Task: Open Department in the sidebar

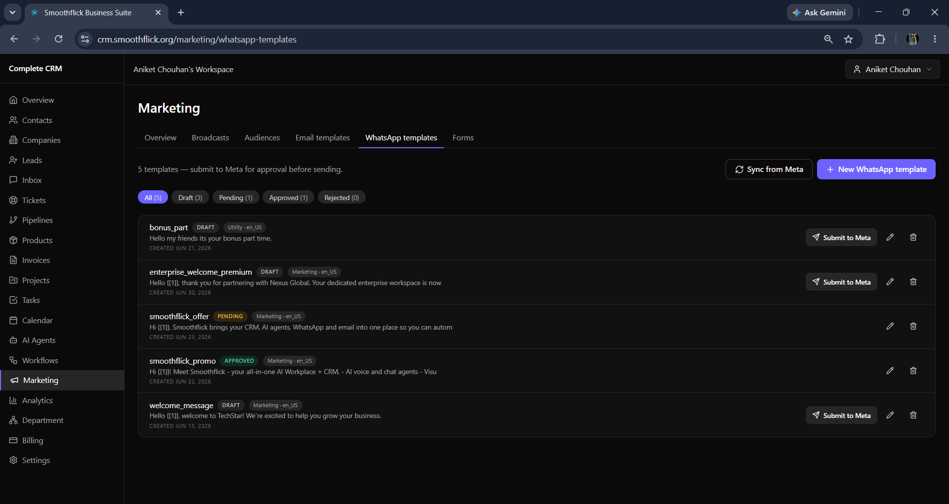Action: point(62,420)
